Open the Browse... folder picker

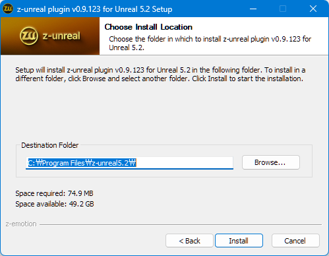click(271, 162)
